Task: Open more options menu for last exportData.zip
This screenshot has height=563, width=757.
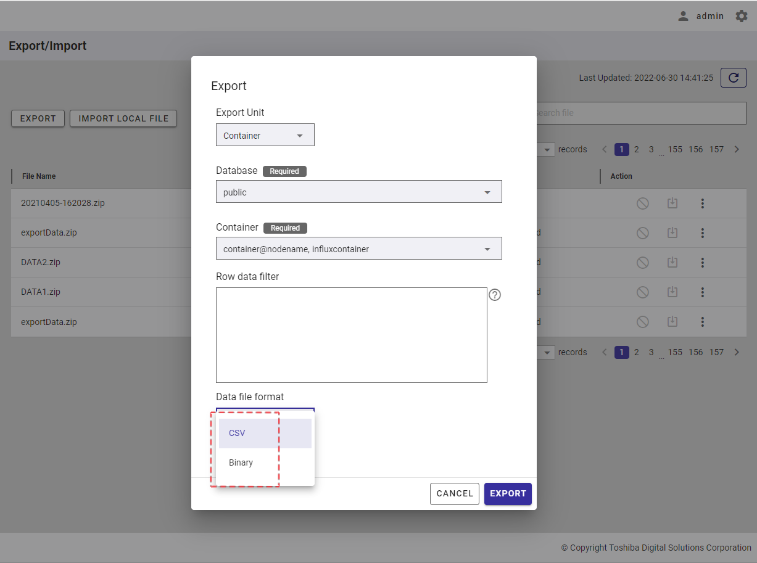Action: pyautogui.click(x=702, y=322)
